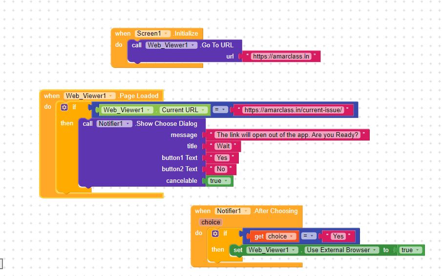Open the Notifier1 dropdown in Show Choose Dialog
Image resolution: width=443 pixels, height=276 pixels.
(114, 123)
